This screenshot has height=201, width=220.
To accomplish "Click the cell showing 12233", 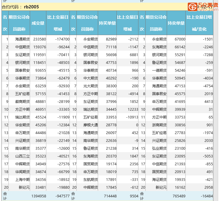I will tap(133, 109).
